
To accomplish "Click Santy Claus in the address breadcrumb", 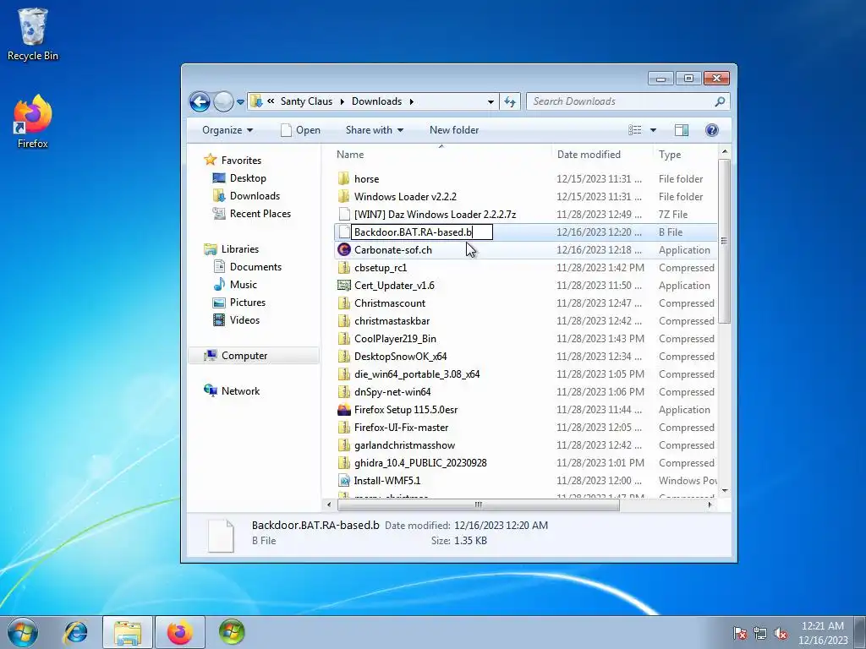I will (306, 101).
